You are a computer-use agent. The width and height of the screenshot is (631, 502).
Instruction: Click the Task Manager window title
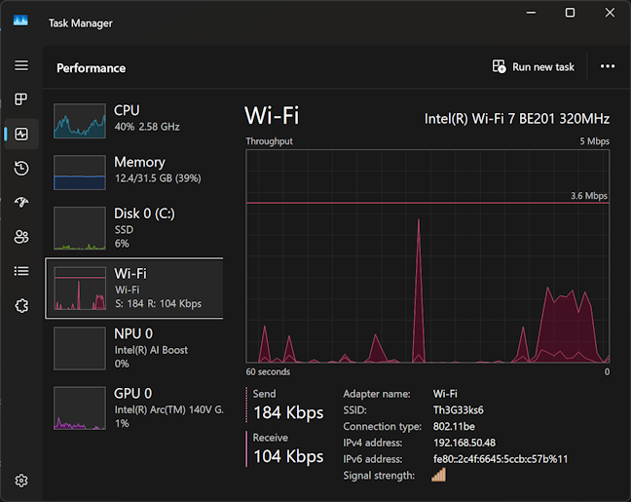point(81,23)
